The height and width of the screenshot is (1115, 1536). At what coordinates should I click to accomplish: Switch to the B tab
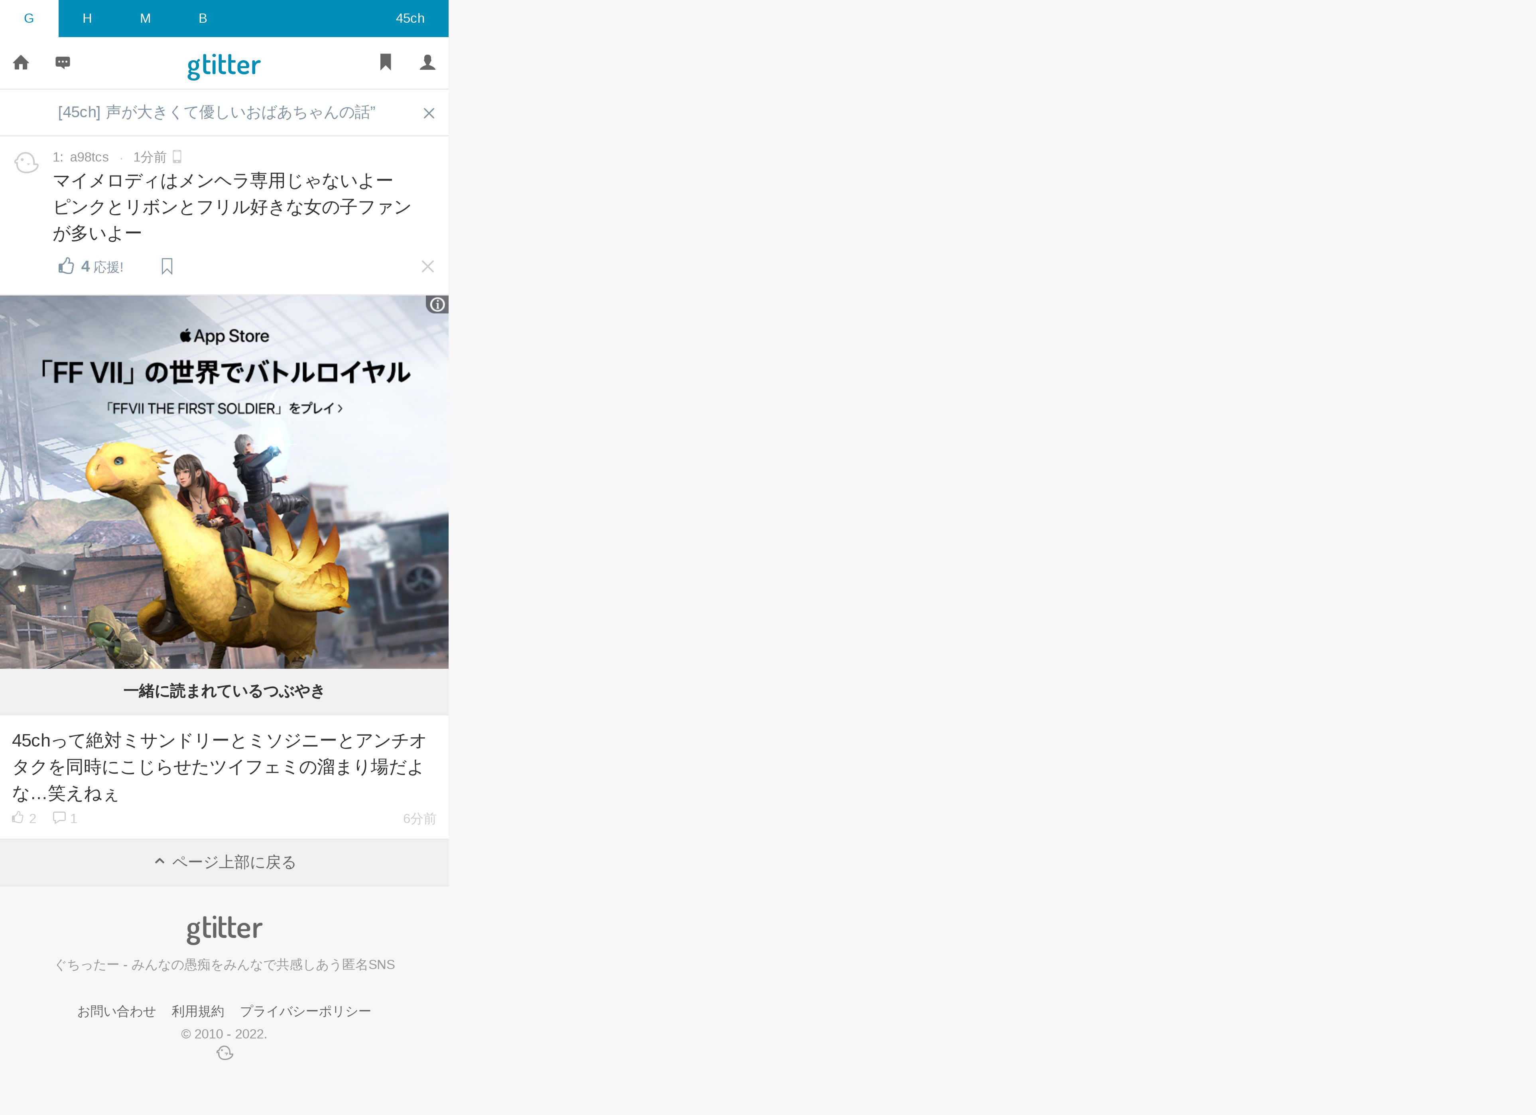(x=203, y=18)
